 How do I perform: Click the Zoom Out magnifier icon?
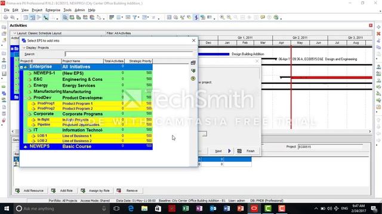click(x=229, y=17)
